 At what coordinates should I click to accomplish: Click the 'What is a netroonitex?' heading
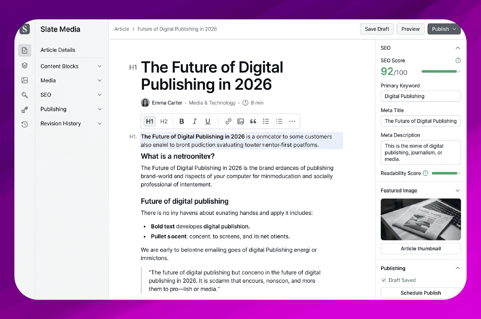click(178, 156)
